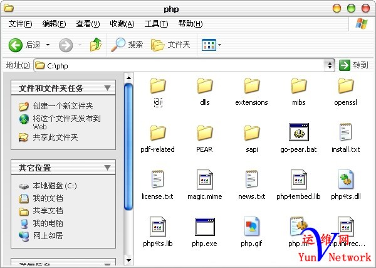Select the mibs folder icon
The width and height of the screenshot is (376, 268).
299,86
